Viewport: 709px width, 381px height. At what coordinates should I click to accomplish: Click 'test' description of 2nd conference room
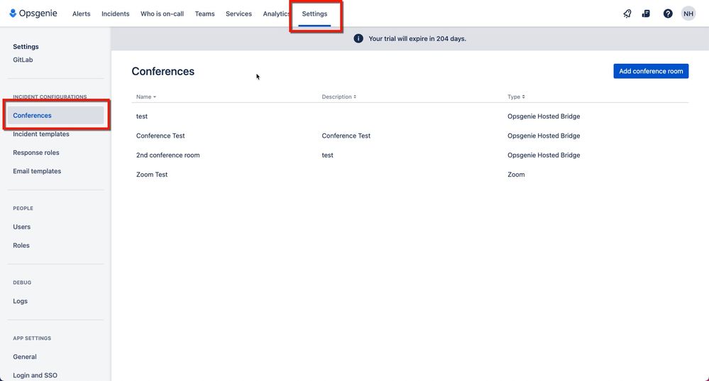tap(327, 155)
